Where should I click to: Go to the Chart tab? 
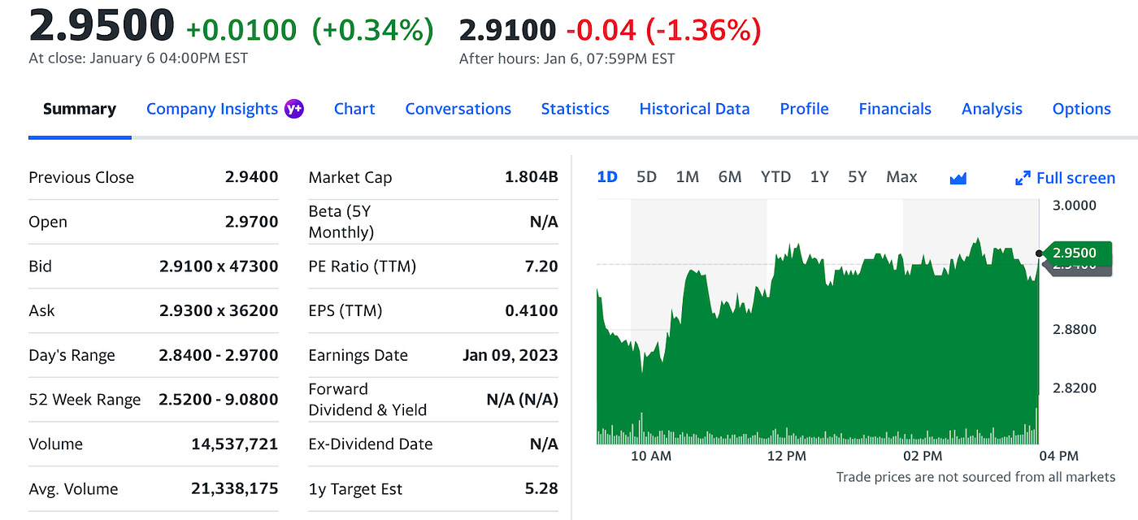(354, 109)
